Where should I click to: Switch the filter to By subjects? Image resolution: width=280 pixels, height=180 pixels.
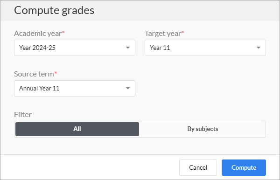click(203, 129)
